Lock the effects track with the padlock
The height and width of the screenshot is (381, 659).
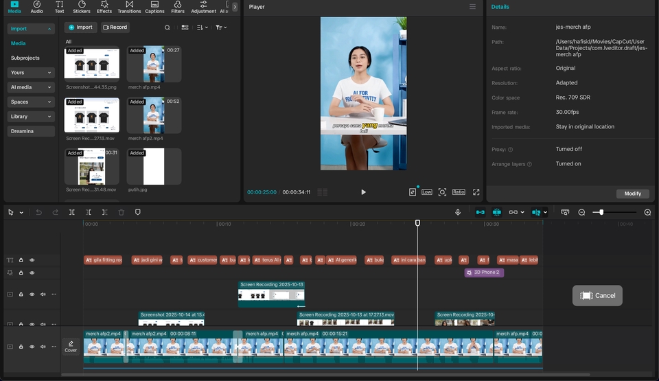[21, 273]
